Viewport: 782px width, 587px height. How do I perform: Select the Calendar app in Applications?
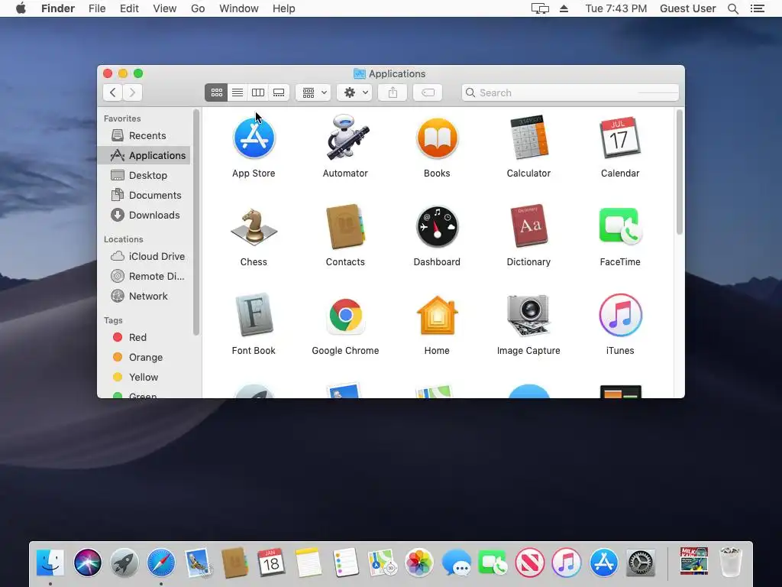tap(620, 138)
